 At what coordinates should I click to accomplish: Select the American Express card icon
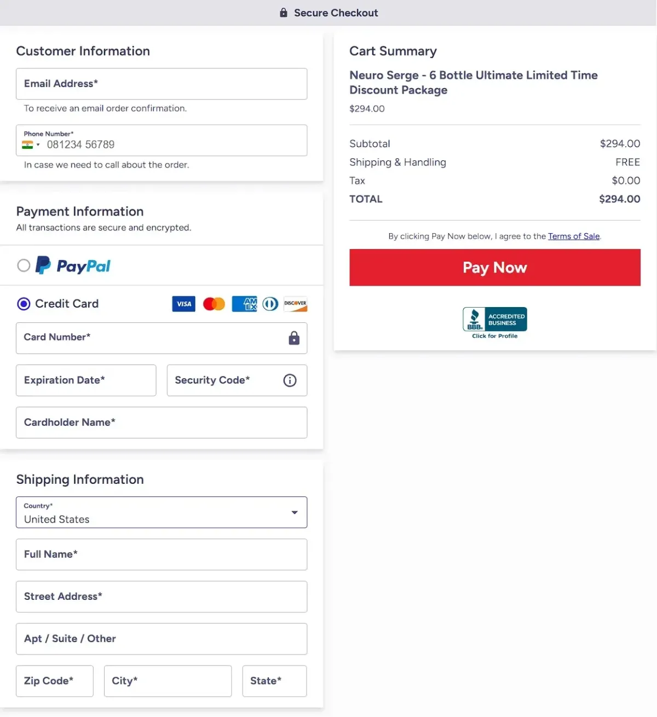[x=244, y=304]
